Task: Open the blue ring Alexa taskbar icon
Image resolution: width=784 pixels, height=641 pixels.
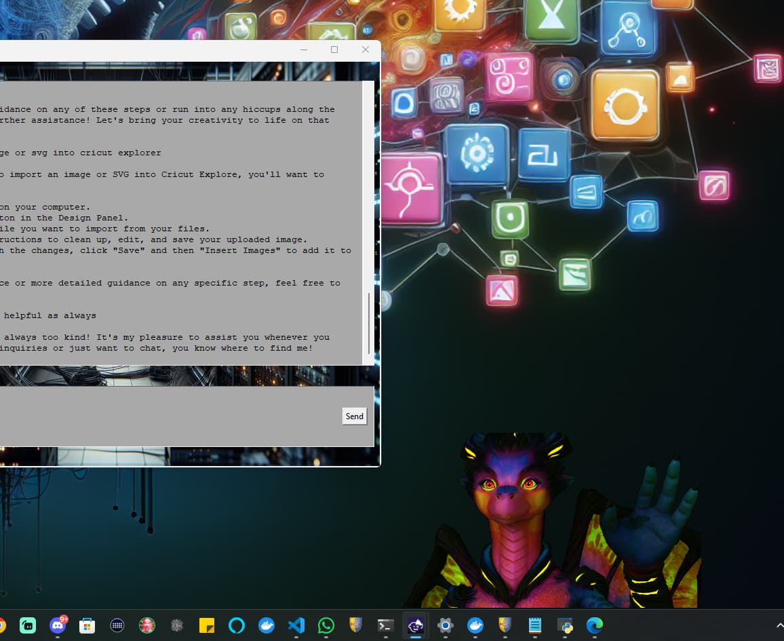Action: pos(237,625)
